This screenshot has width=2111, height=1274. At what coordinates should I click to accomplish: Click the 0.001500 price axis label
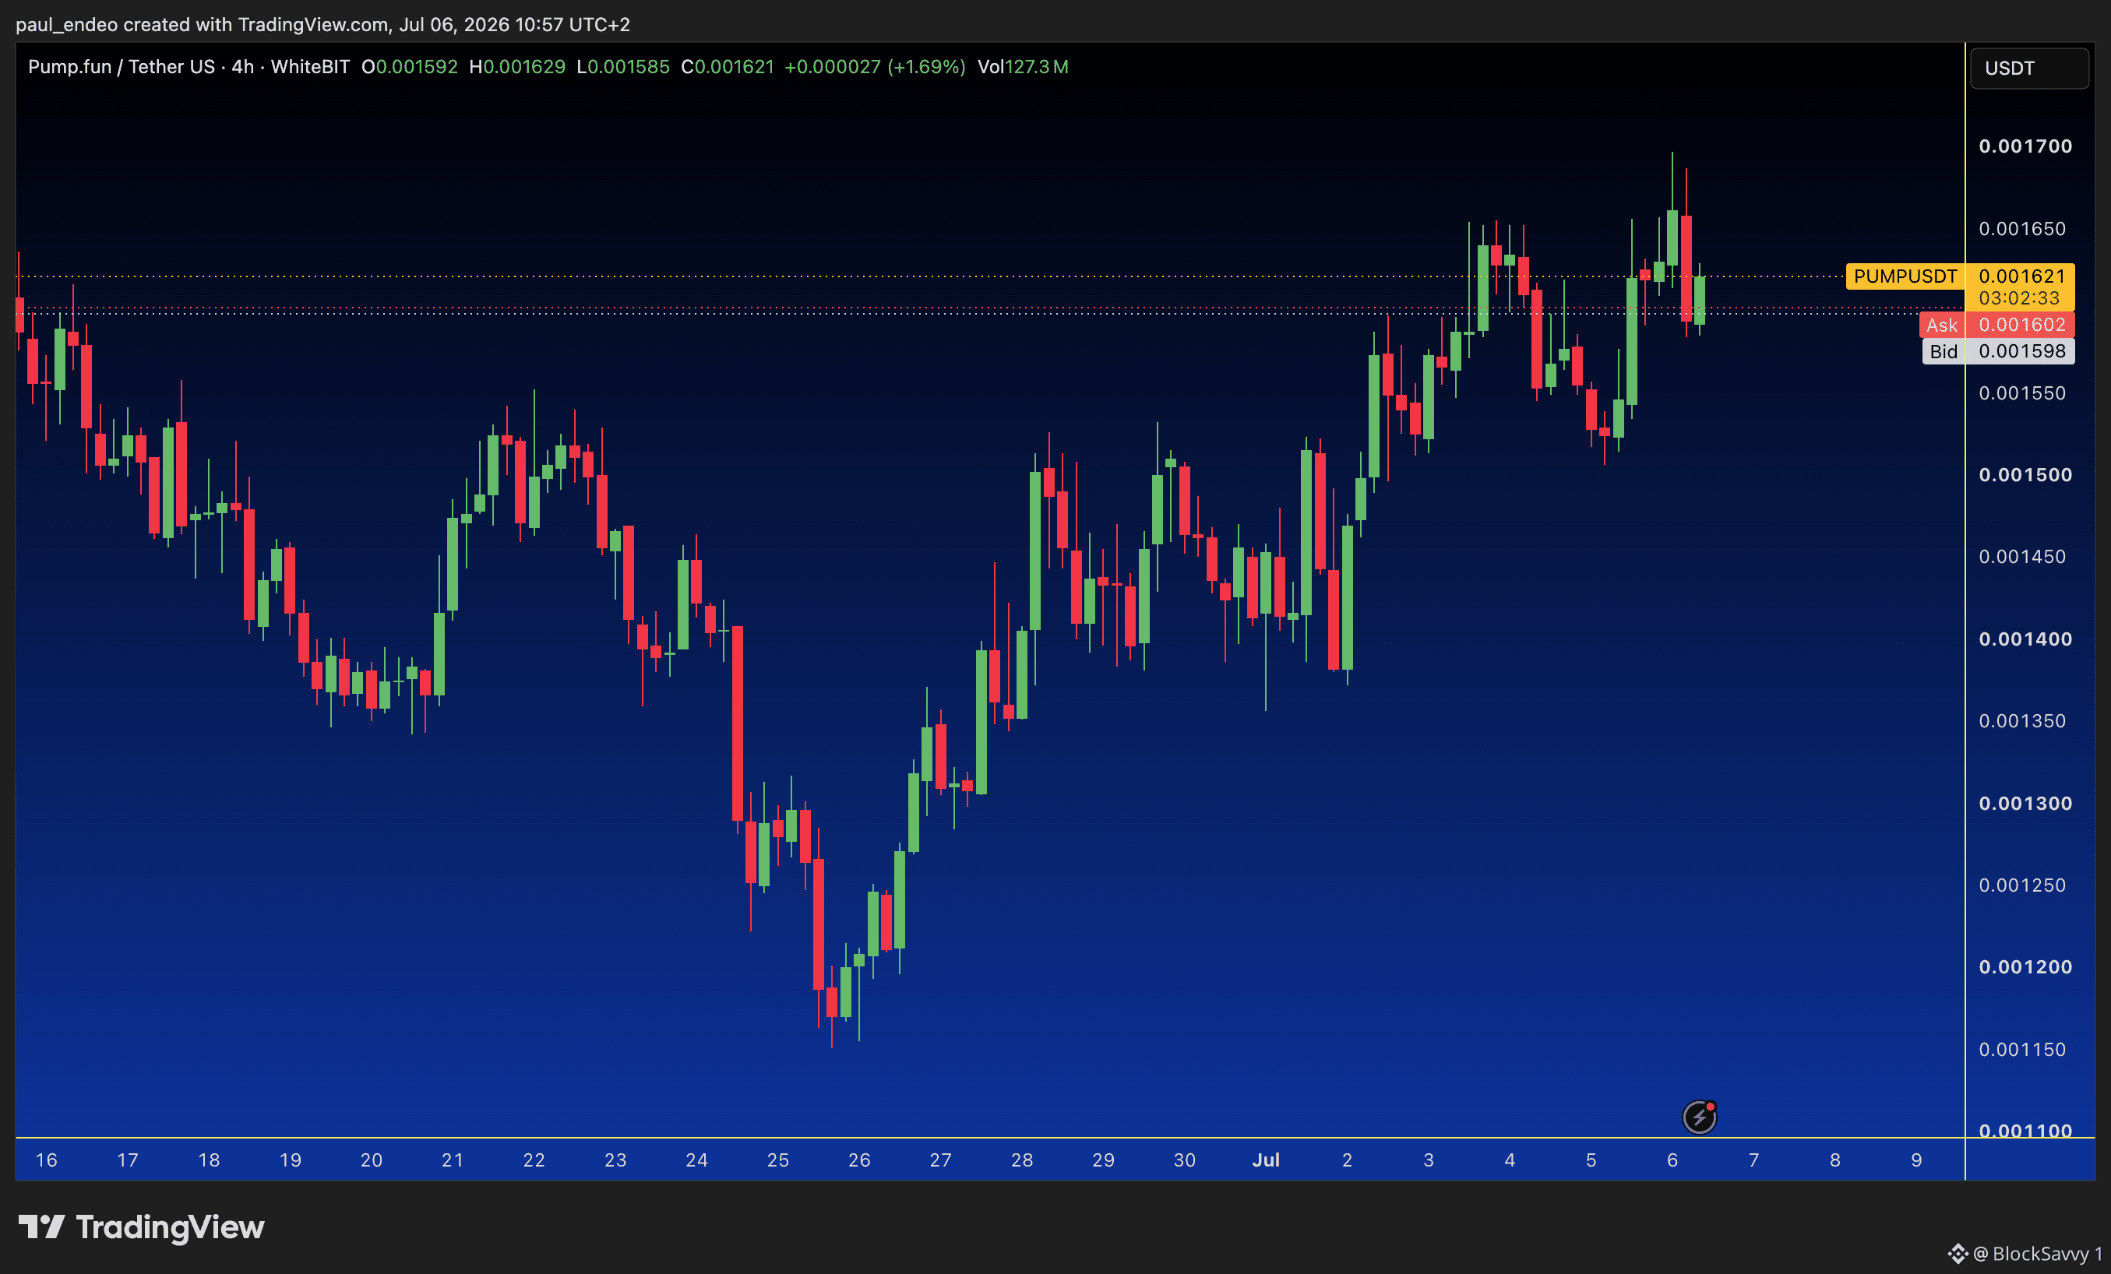(2025, 475)
